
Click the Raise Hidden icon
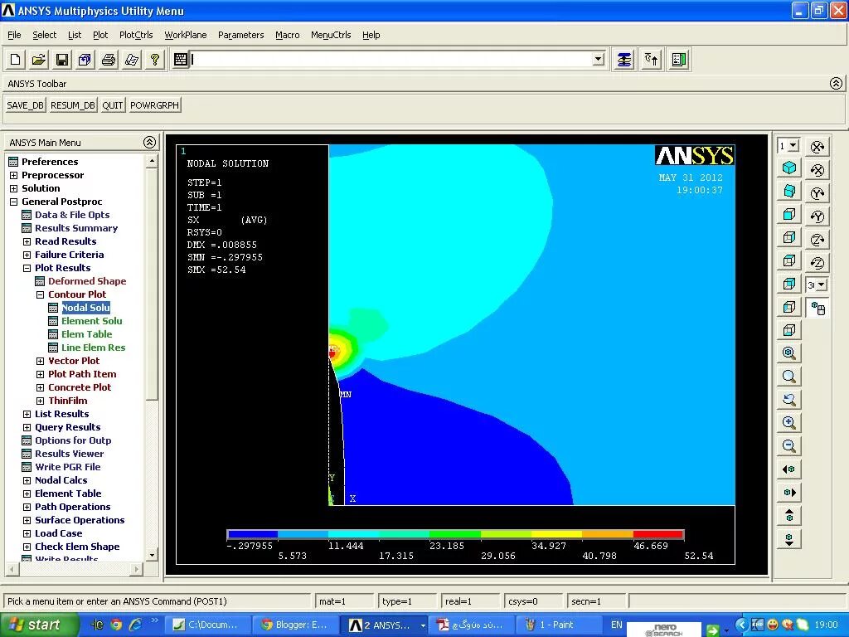(624, 60)
